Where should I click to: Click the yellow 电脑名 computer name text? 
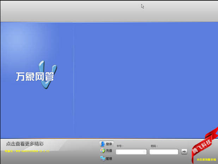coord(27,151)
